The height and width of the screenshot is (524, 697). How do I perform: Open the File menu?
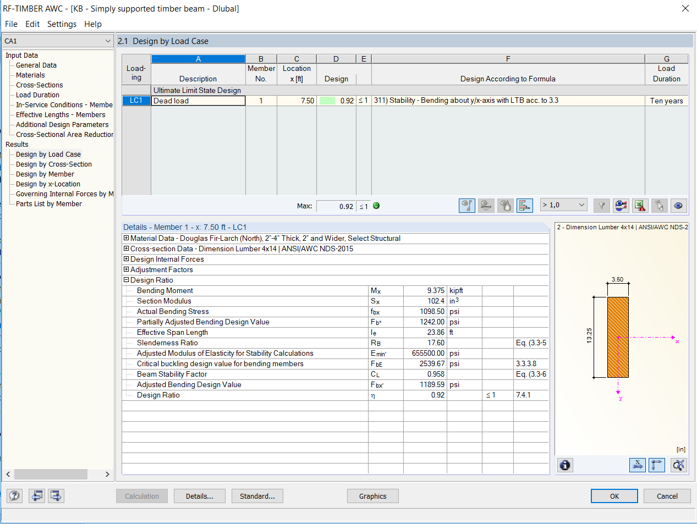click(x=10, y=24)
